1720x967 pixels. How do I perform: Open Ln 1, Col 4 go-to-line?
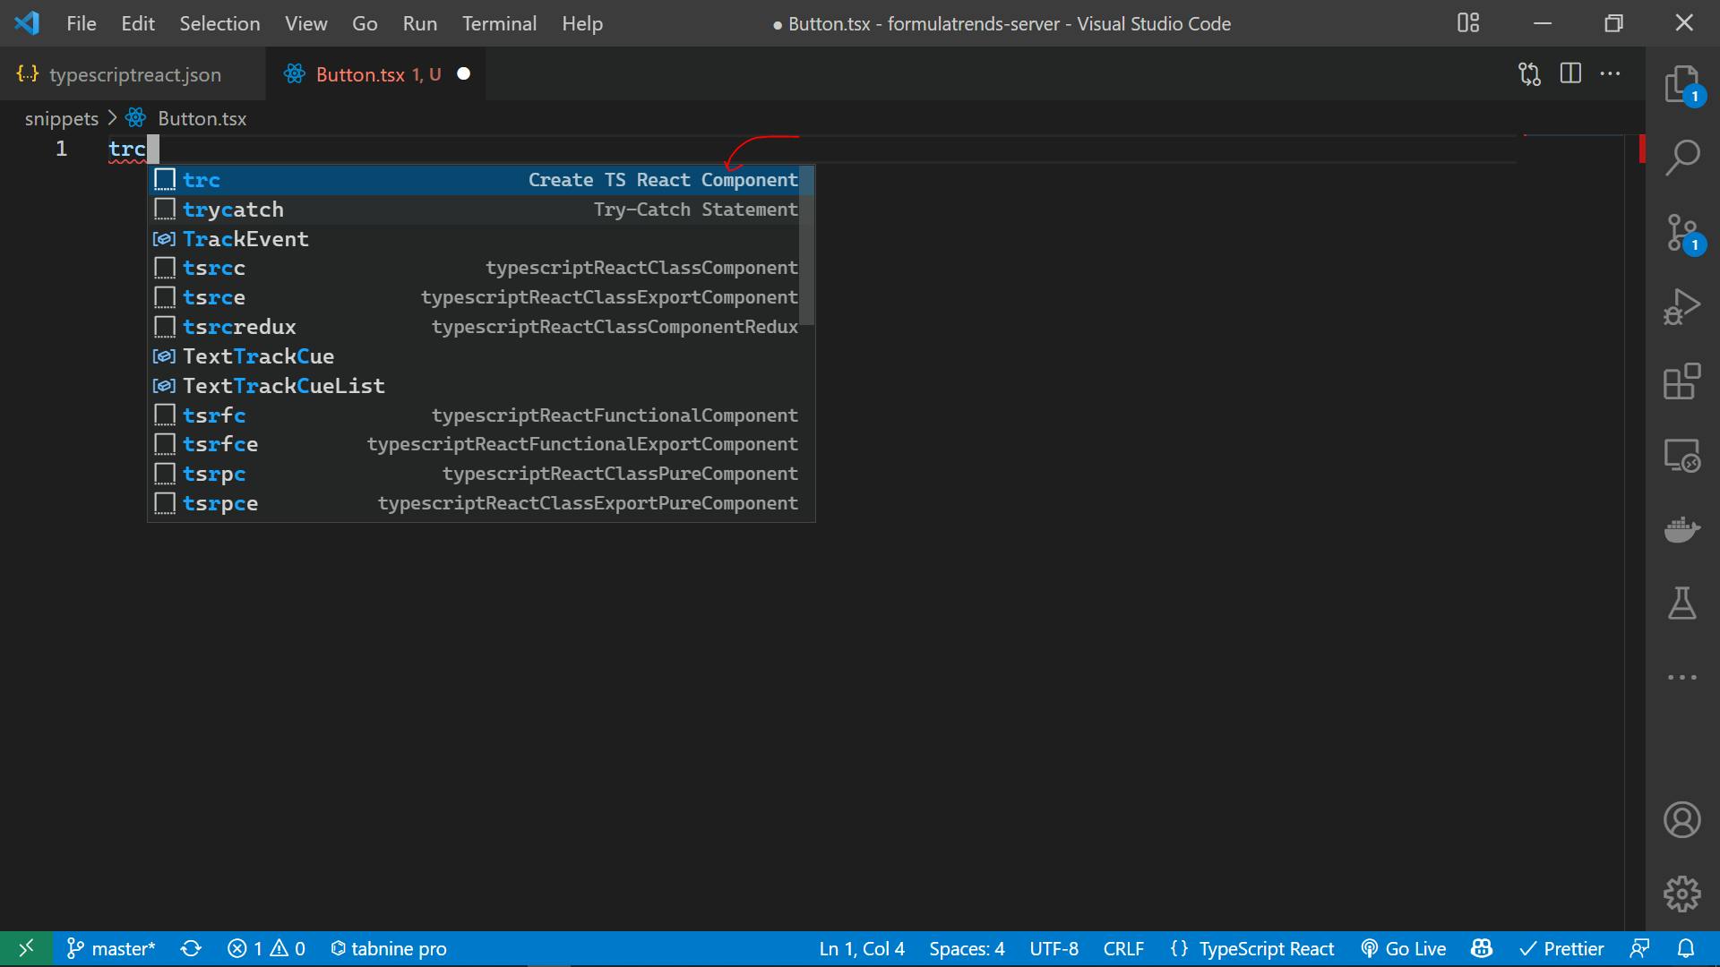coord(862,948)
